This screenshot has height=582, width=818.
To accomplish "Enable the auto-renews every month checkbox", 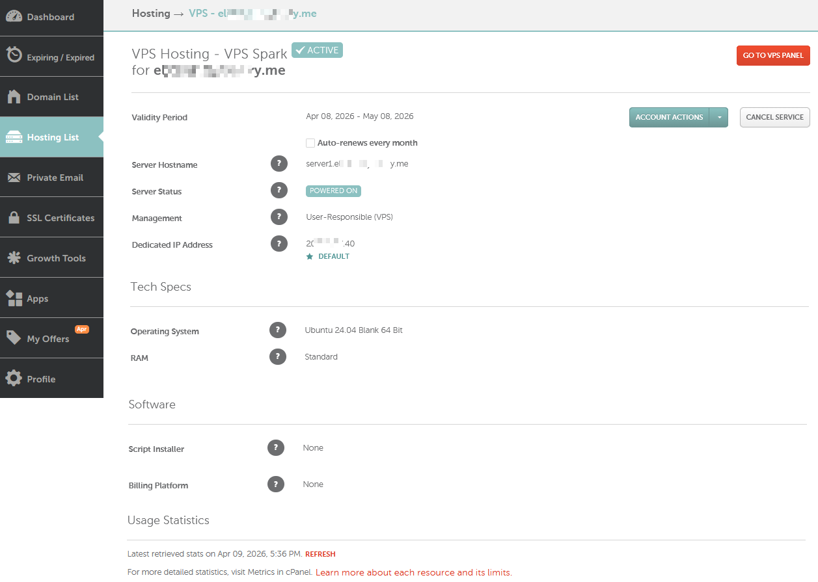I will pyautogui.click(x=310, y=143).
